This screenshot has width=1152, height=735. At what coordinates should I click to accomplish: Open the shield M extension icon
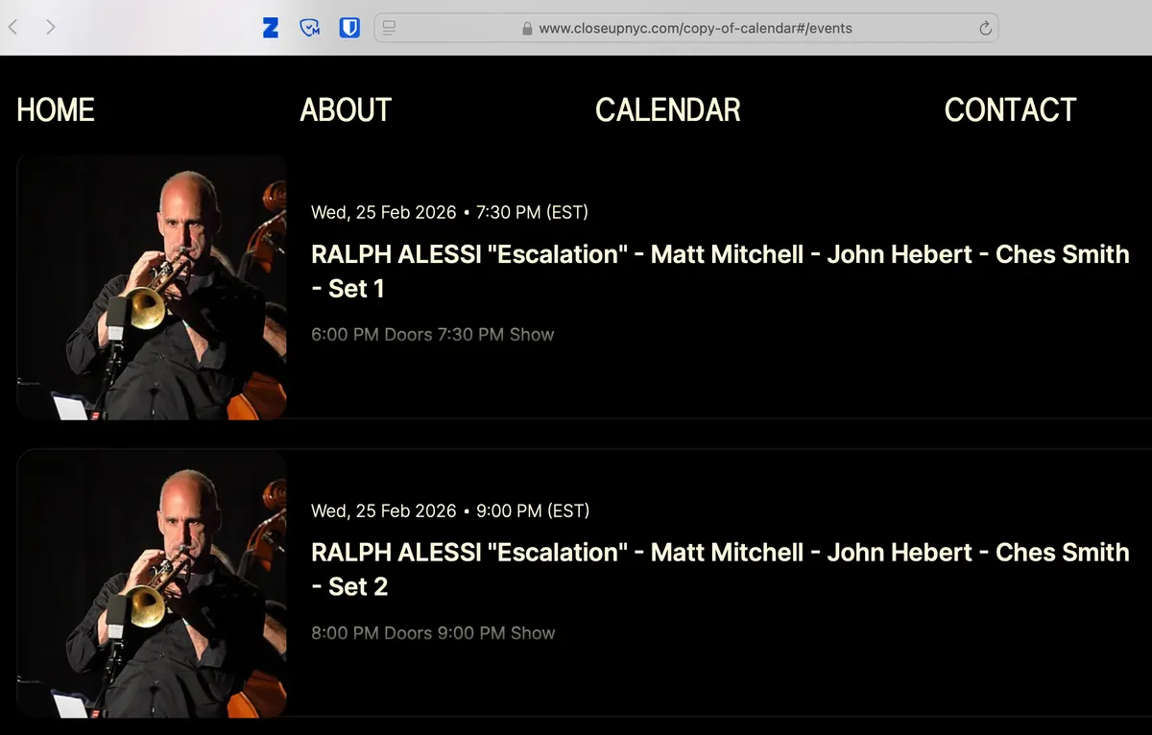(x=310, y=28)
